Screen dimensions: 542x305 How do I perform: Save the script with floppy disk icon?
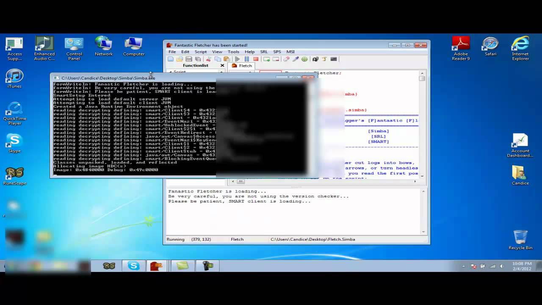189,59
